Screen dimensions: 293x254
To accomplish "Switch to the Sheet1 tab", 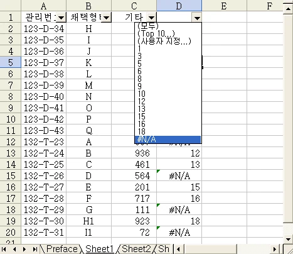I will (99, 249).
